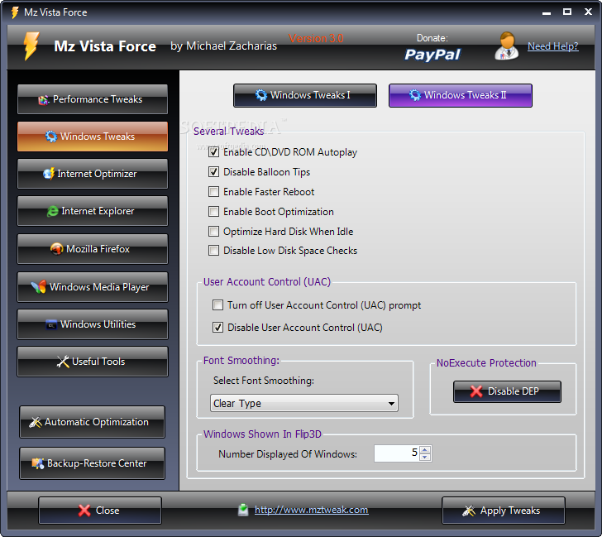Viewport: 602px width, 537px height.
Task: Click the Disable DEP button
Action: (507, 391)
